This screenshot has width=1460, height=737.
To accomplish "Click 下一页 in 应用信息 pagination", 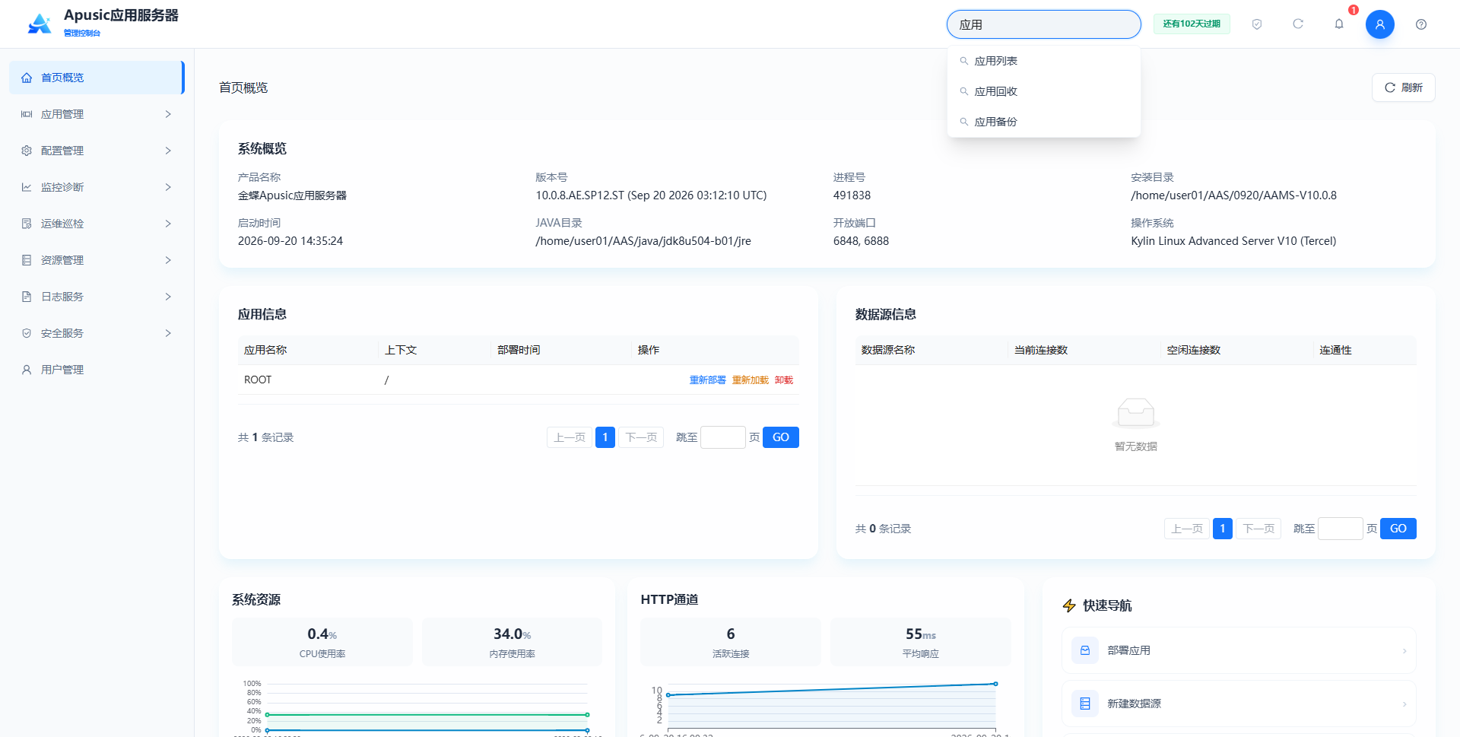I will click(x=641, y=437).
